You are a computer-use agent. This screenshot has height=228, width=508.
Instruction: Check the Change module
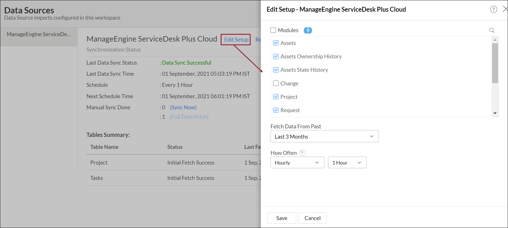(276, 83)
